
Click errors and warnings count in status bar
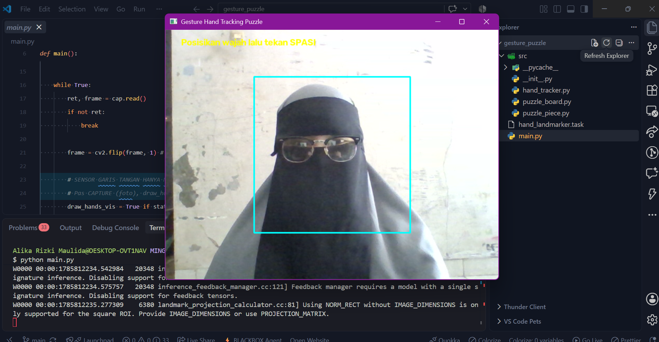click(x=146, y=340)
